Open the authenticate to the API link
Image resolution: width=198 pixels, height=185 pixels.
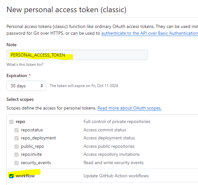(149, 33)
